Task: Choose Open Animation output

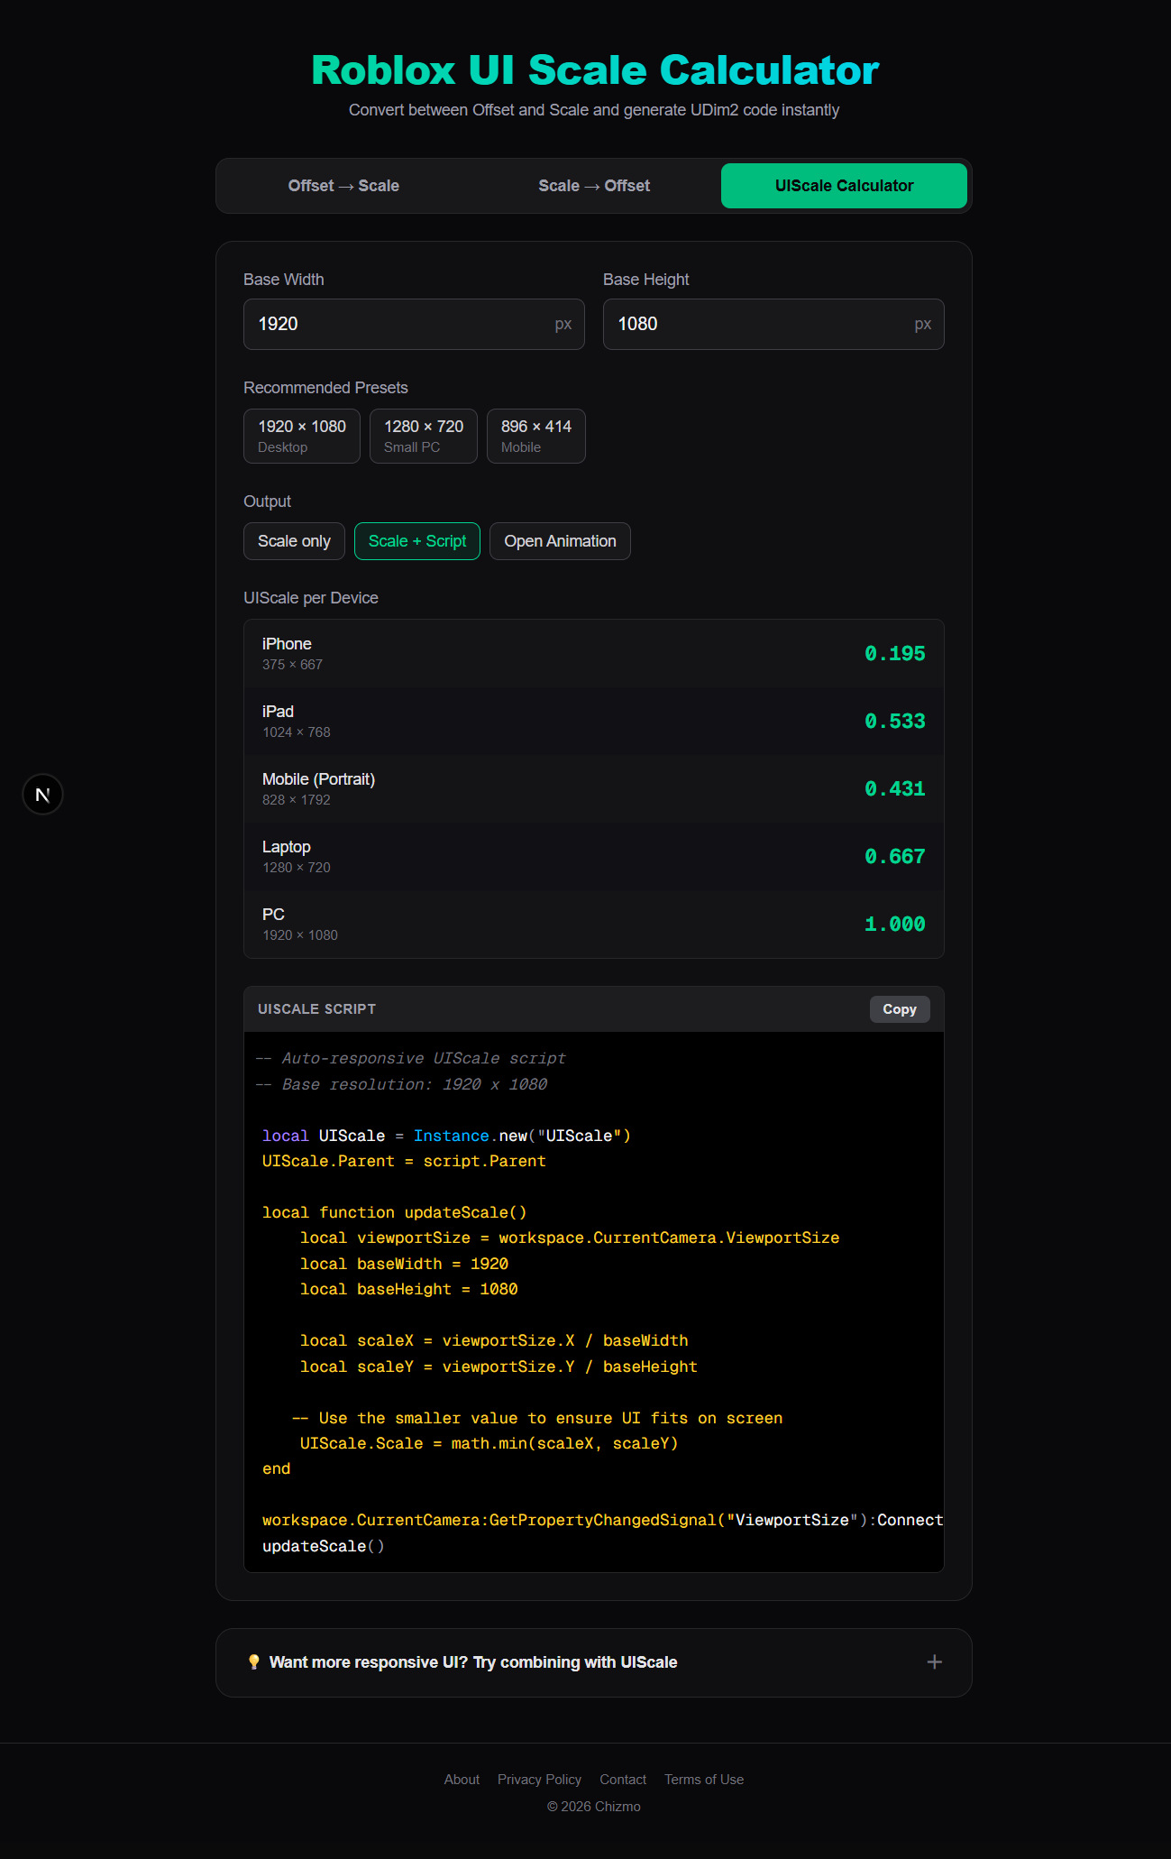Action: coord(560,541)
